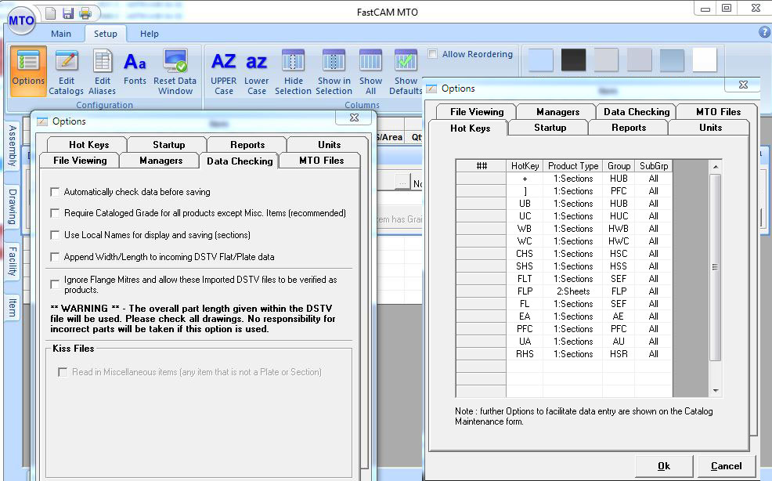Enable Use Local Names for display and saving
This screenshot has width=772, height=481.
[55, 235]
